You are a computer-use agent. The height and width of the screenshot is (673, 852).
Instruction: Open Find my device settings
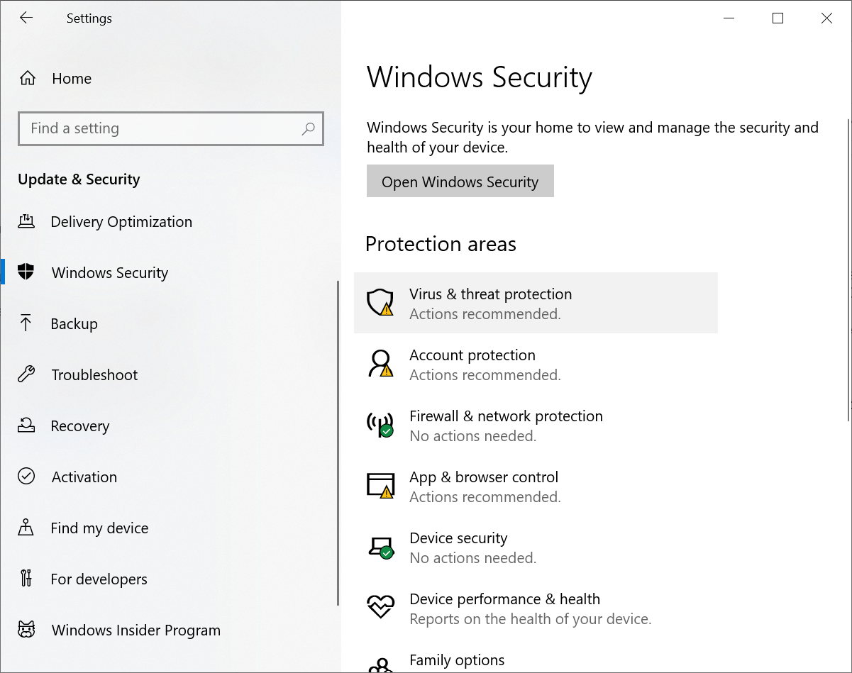[x=99, y=528]
